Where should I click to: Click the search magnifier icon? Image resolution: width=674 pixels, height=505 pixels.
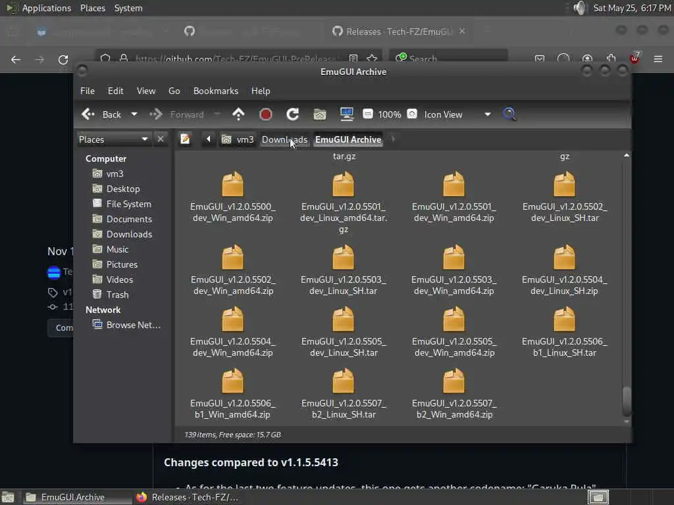[x=509, y=114]
